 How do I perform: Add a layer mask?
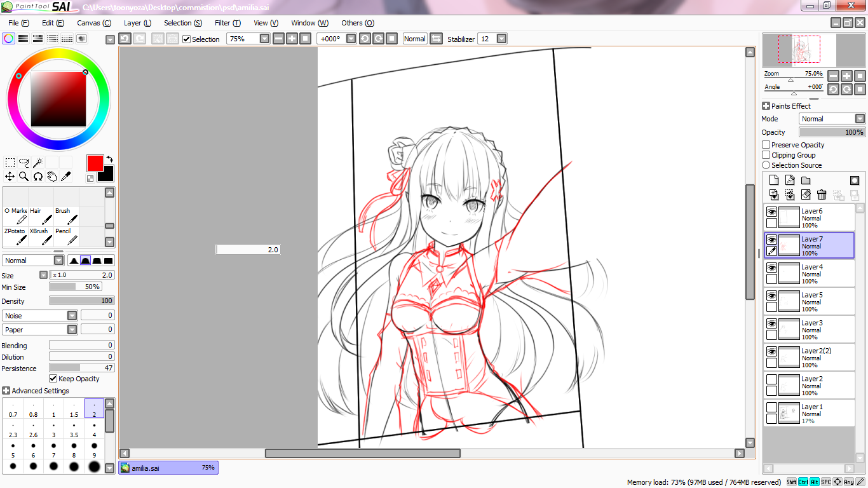click(x=855, y=180)
